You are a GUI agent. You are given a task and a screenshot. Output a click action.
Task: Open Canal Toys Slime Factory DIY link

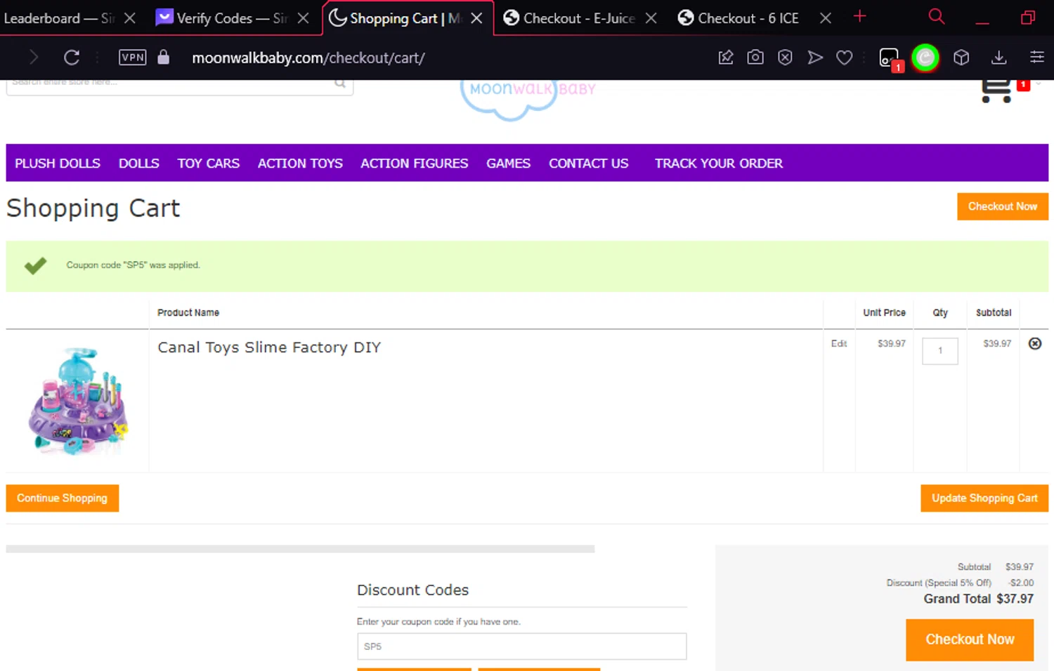(269, 347)
